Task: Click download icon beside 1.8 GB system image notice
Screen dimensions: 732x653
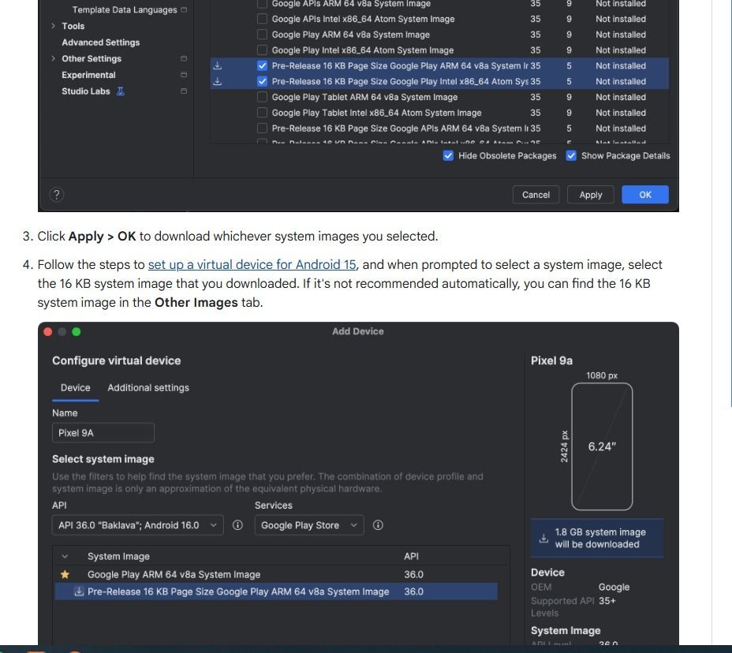Action: (x=543, y=539)
